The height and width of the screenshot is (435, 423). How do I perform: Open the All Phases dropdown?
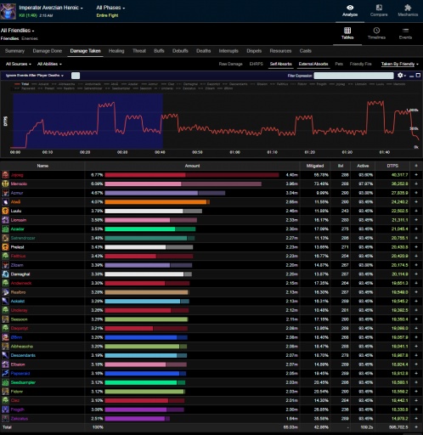[110, 8]
